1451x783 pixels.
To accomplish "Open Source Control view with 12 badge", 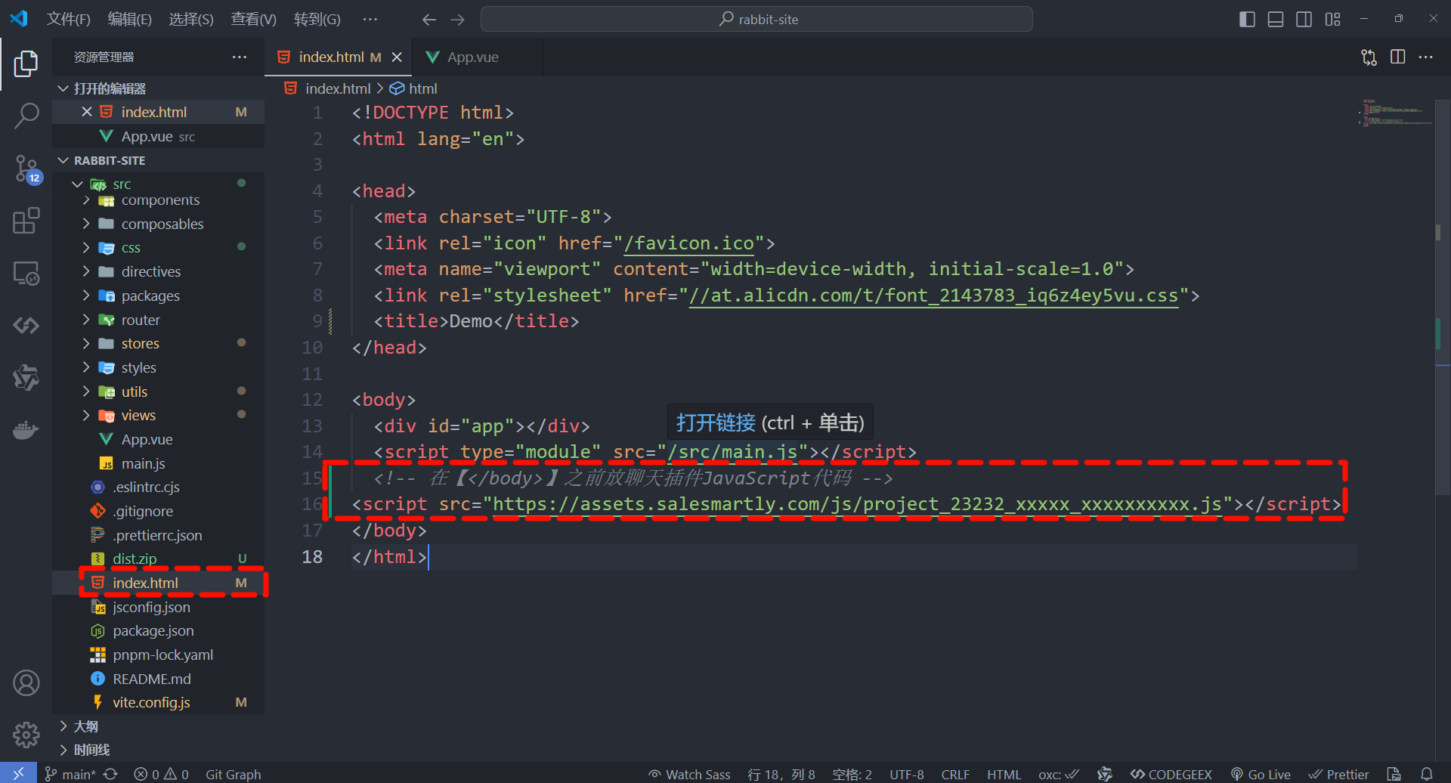I will [x=26, y=169].
